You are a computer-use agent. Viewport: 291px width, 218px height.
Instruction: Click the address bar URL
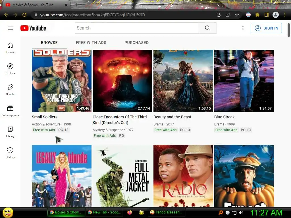tap(92, 15)
